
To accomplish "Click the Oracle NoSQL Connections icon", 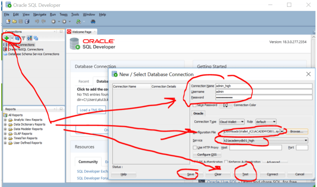I will click(x=5, y=49).
